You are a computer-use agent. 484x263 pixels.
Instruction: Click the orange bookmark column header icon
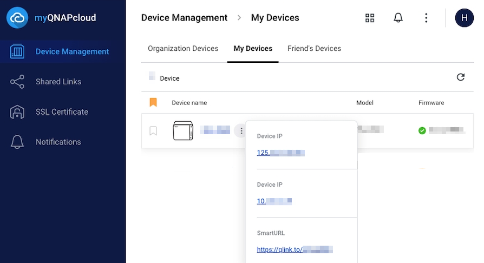click(153, 102)
